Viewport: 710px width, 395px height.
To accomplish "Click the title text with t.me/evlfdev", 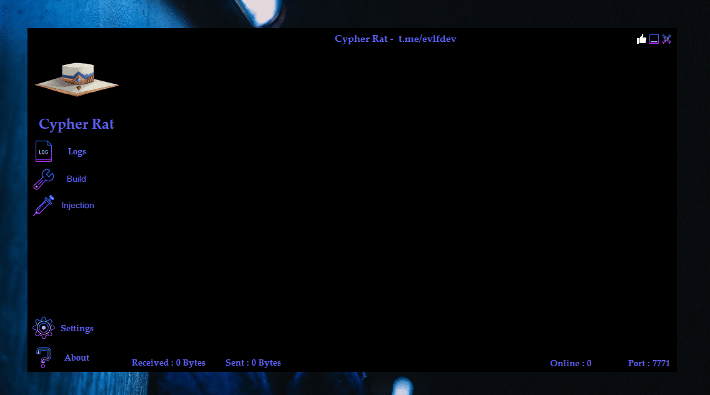I will [395, 39].
